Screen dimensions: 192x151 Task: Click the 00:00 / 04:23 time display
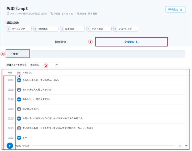pos(22,146)
